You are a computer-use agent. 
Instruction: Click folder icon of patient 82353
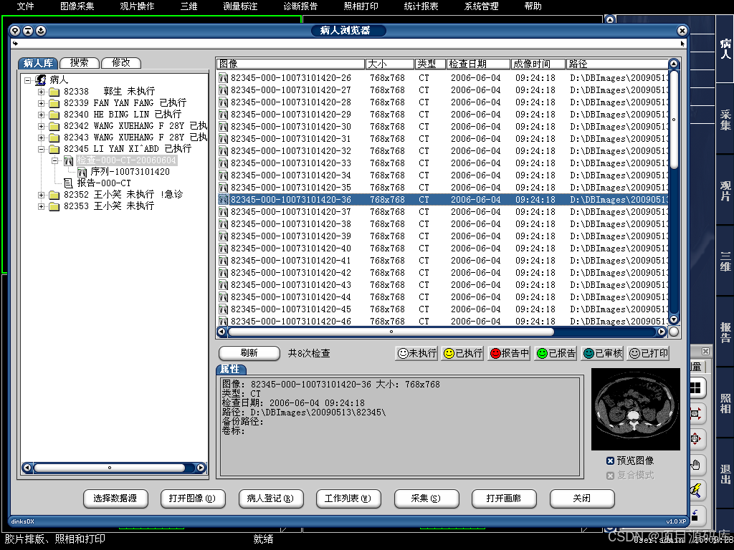pyautogui.click(x=54, y=206)
